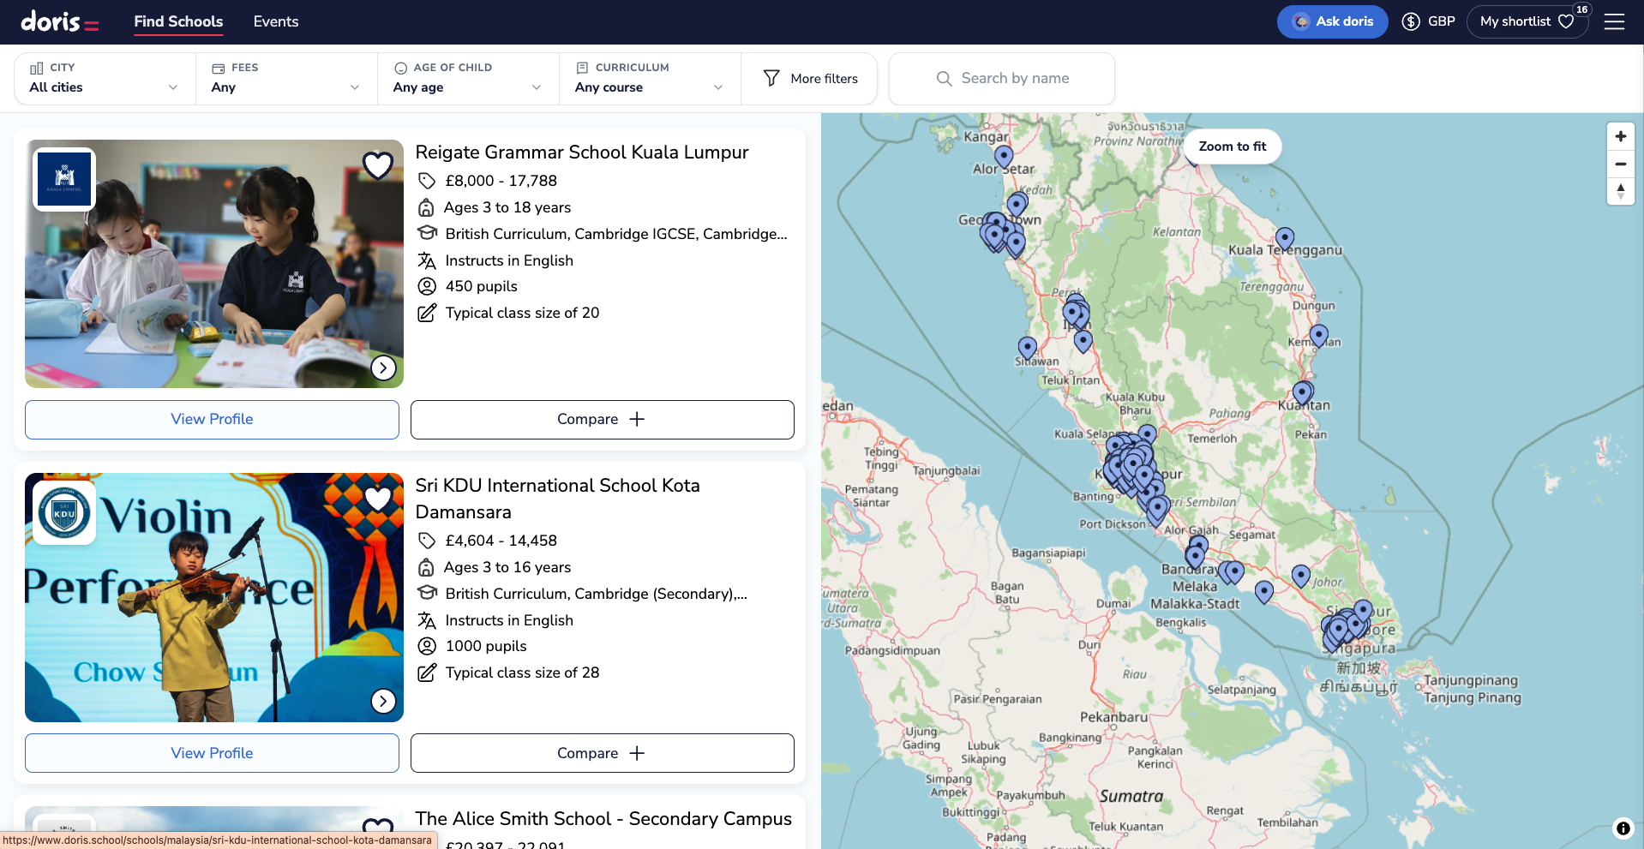Reset map bearing to north
This screenshot has height=849, width=1644.
1620,191
